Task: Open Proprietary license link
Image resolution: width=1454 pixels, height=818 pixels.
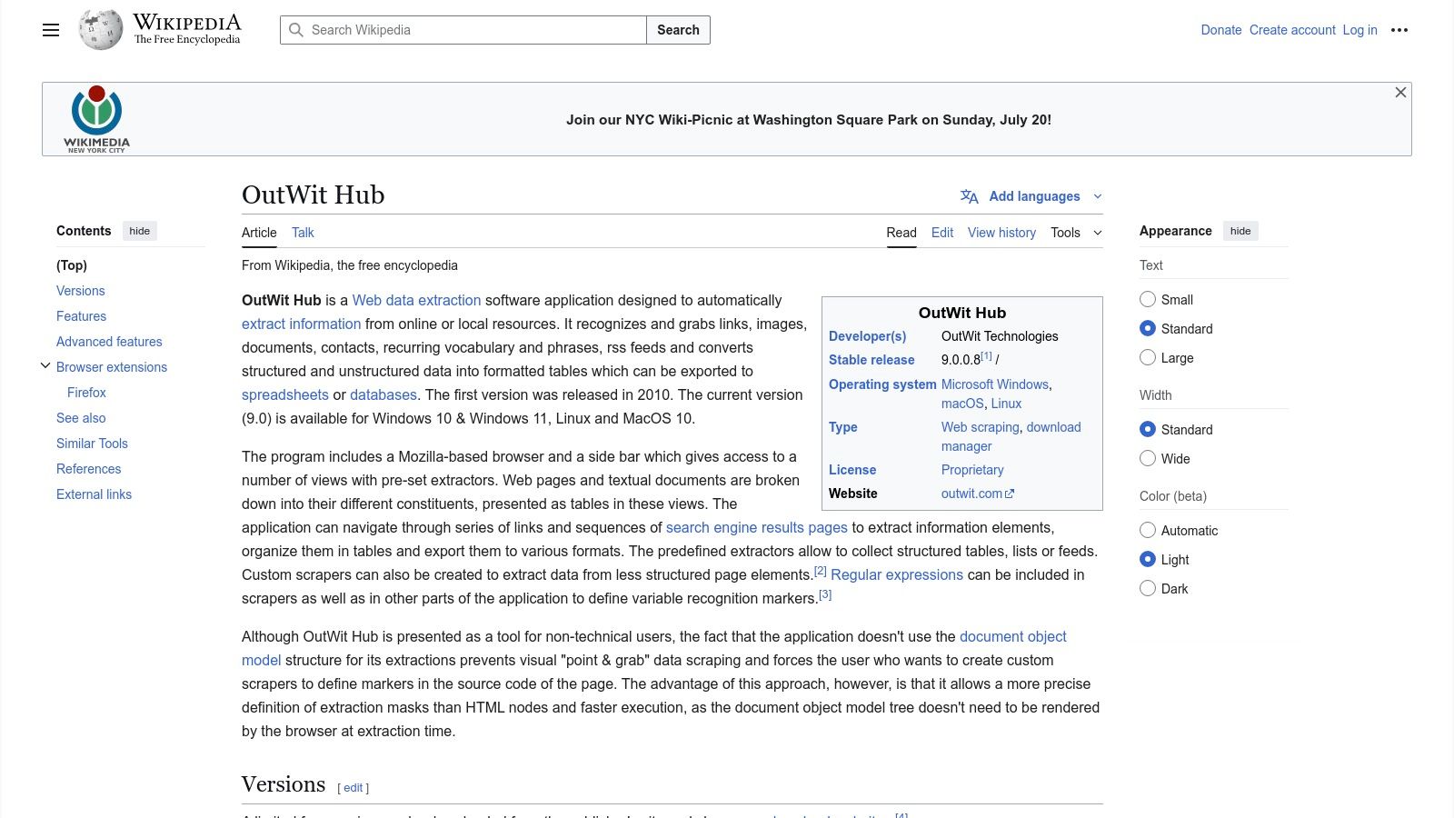Action: [972, 470]
